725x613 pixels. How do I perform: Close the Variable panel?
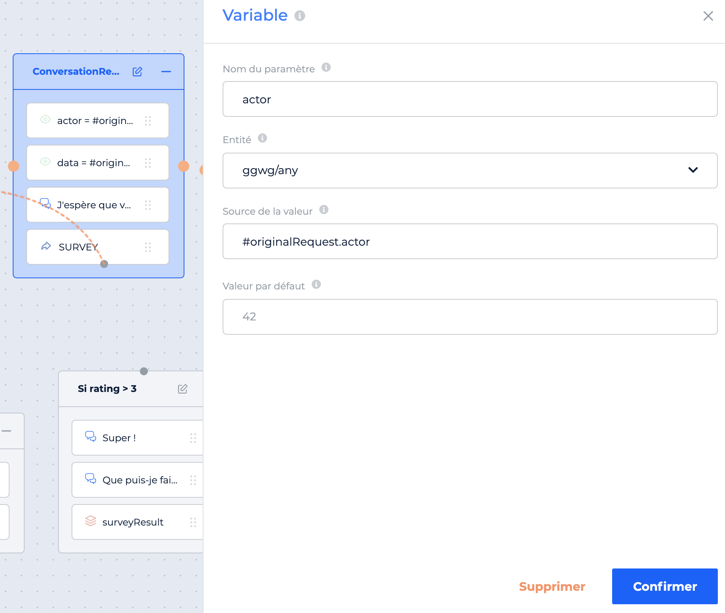click(708, 16)
